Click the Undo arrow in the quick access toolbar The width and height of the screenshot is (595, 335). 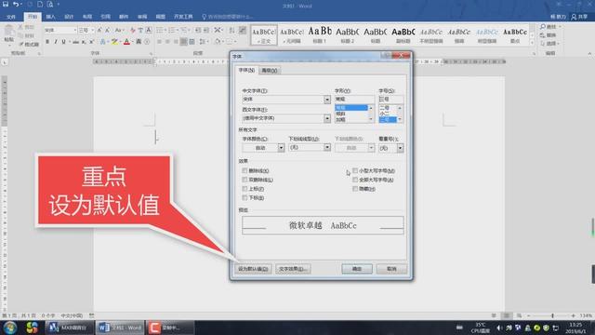16,4
